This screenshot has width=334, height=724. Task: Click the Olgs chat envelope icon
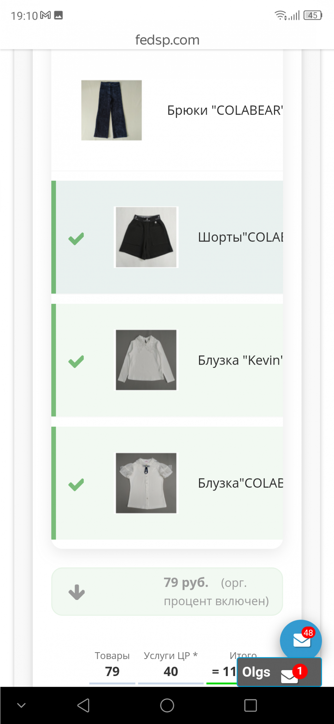tap(290, 676)
